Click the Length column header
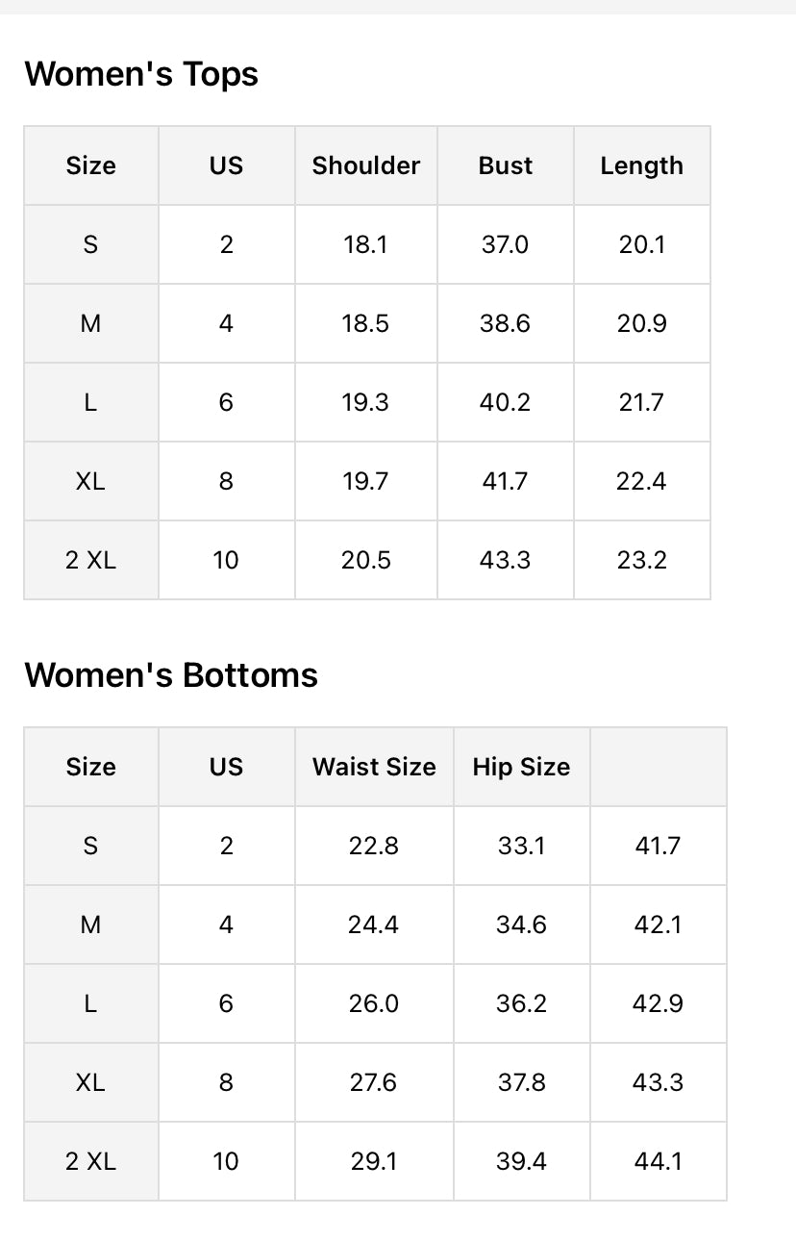796x1241 pixels. 641,165
